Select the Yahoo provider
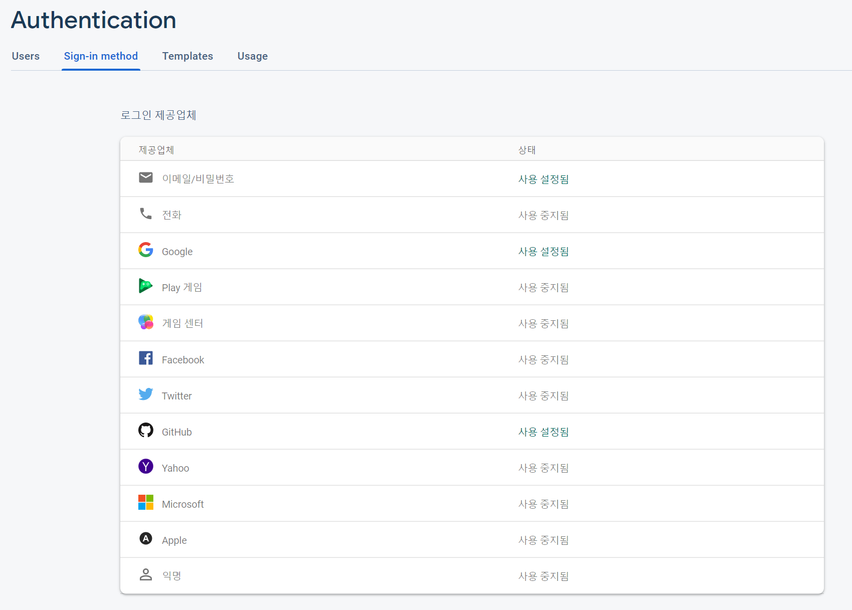 click(472, 468)
